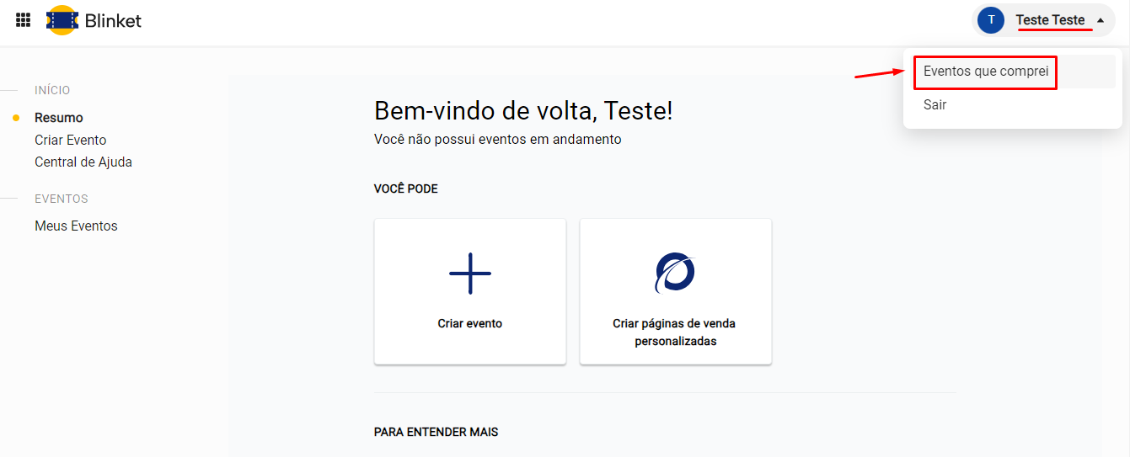Click the INÍCIO section header

tap(52, 90)
